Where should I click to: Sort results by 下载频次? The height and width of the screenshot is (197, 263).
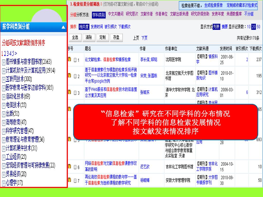[124, 27]
